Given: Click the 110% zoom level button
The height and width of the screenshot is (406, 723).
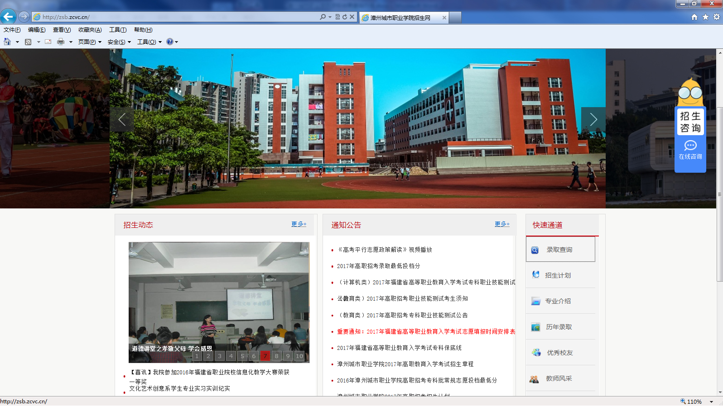Looking at the screenshot, I should 691,401.
